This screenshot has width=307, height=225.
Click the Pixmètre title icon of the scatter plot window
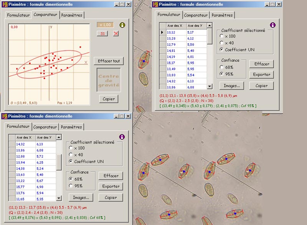(x=4, y=4)
